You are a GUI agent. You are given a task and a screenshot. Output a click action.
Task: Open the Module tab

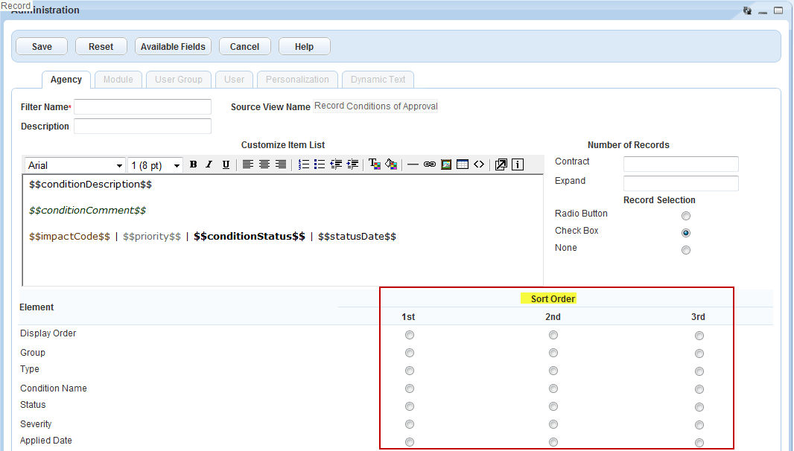tap(118, 80)
